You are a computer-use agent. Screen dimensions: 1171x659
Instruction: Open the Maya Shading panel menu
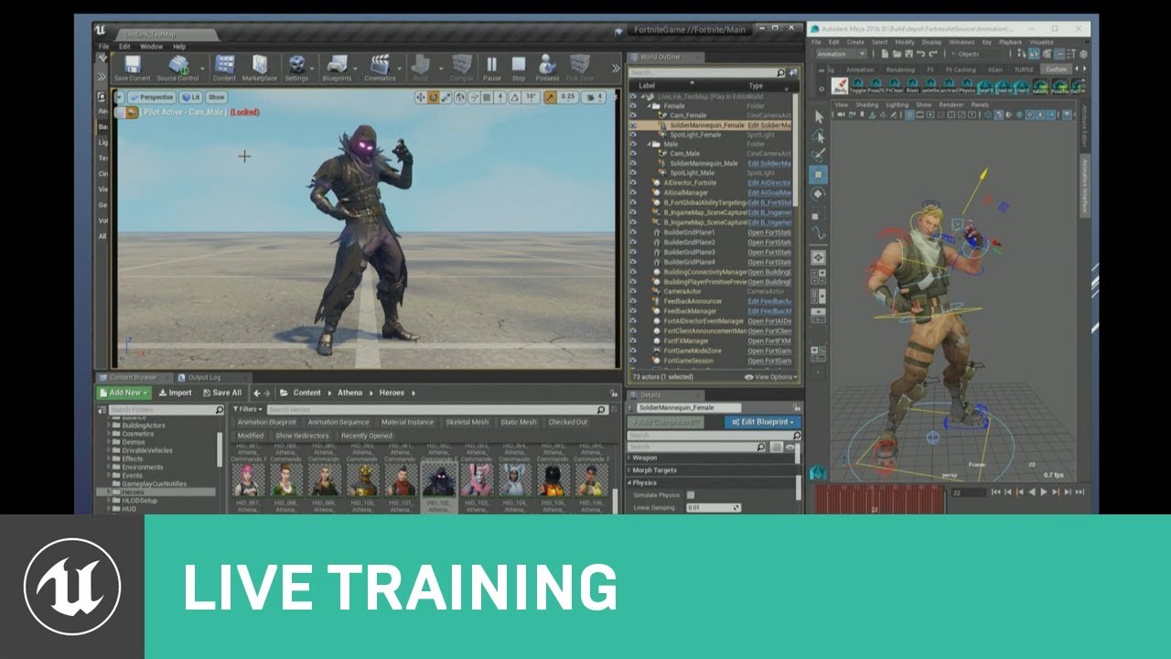[x=867, y=105]
